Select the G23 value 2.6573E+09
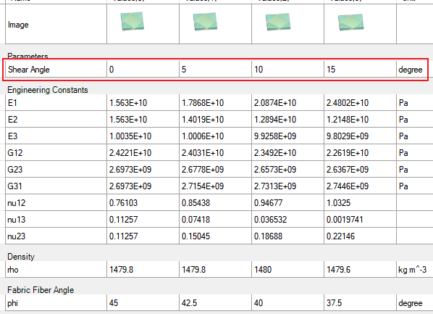Viewport: 433px width, 314px height. tap(275, 169)
